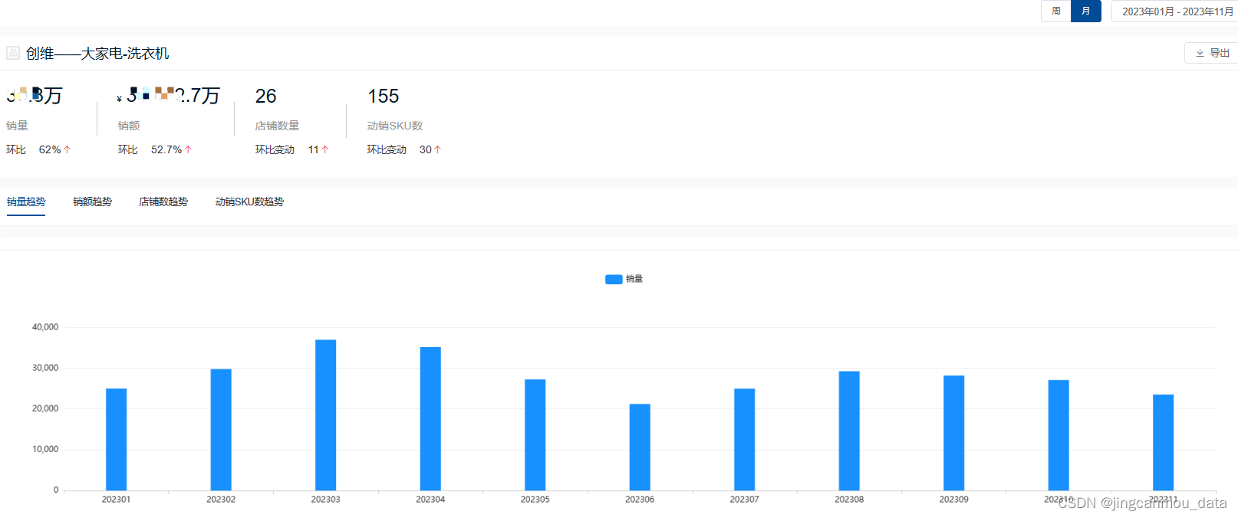
Task: Click the 动销SKU数 label
Action: point(395,126)
